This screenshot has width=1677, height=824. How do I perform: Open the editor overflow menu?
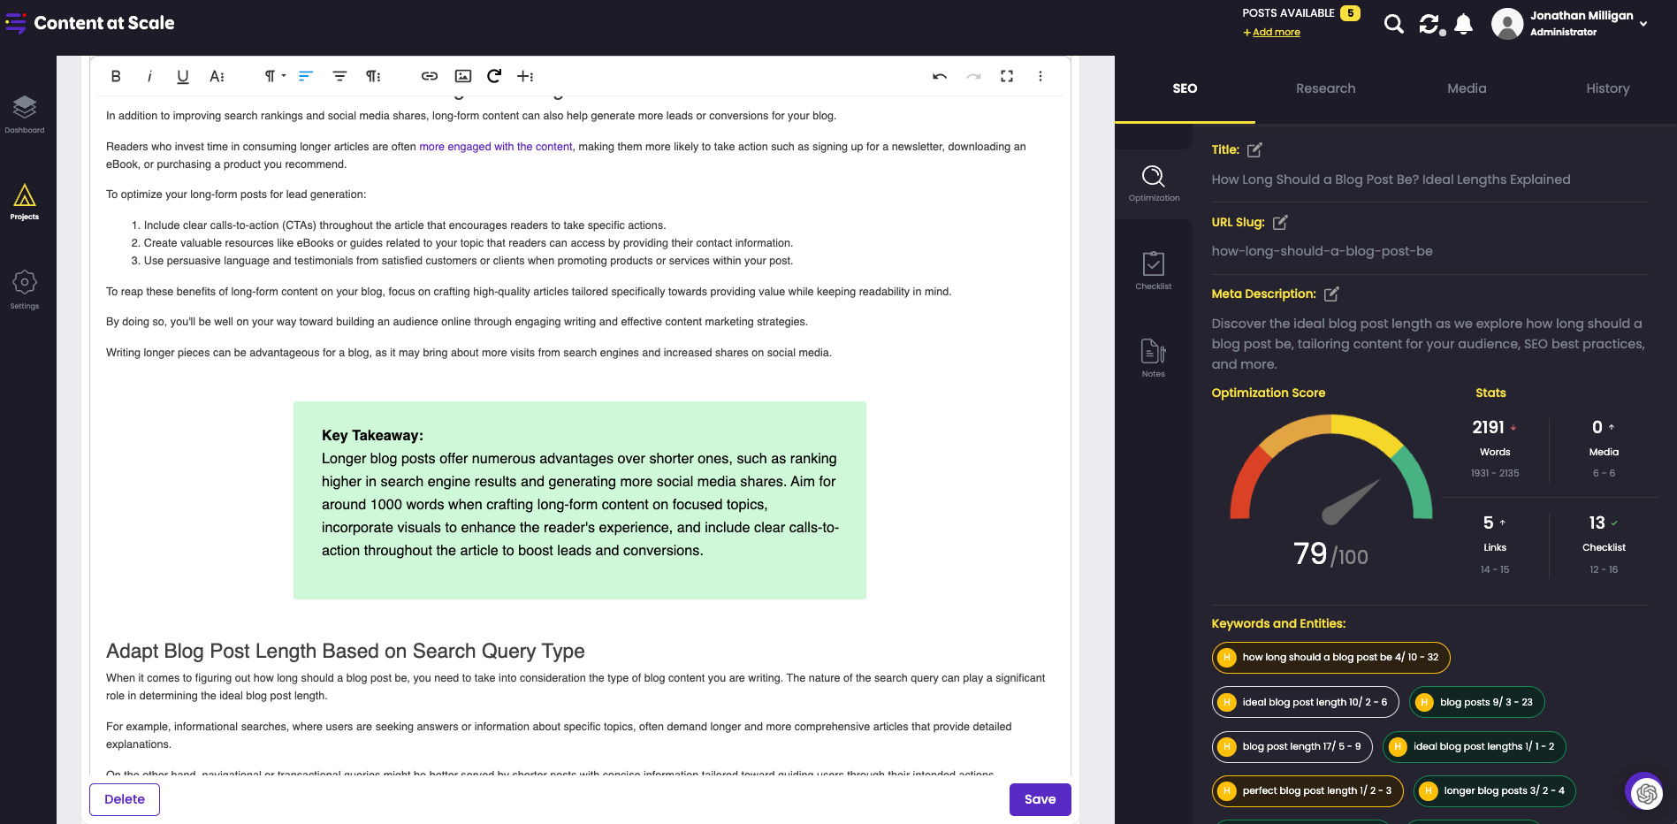[x=1040, y=76]
